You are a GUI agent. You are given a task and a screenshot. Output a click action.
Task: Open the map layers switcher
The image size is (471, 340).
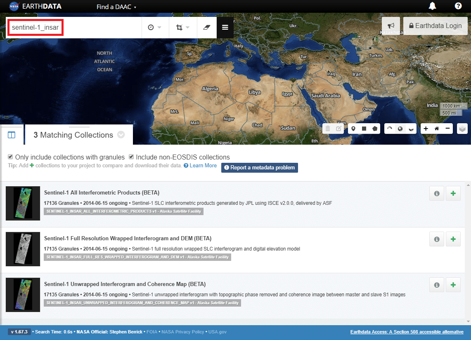pos(462,129)
